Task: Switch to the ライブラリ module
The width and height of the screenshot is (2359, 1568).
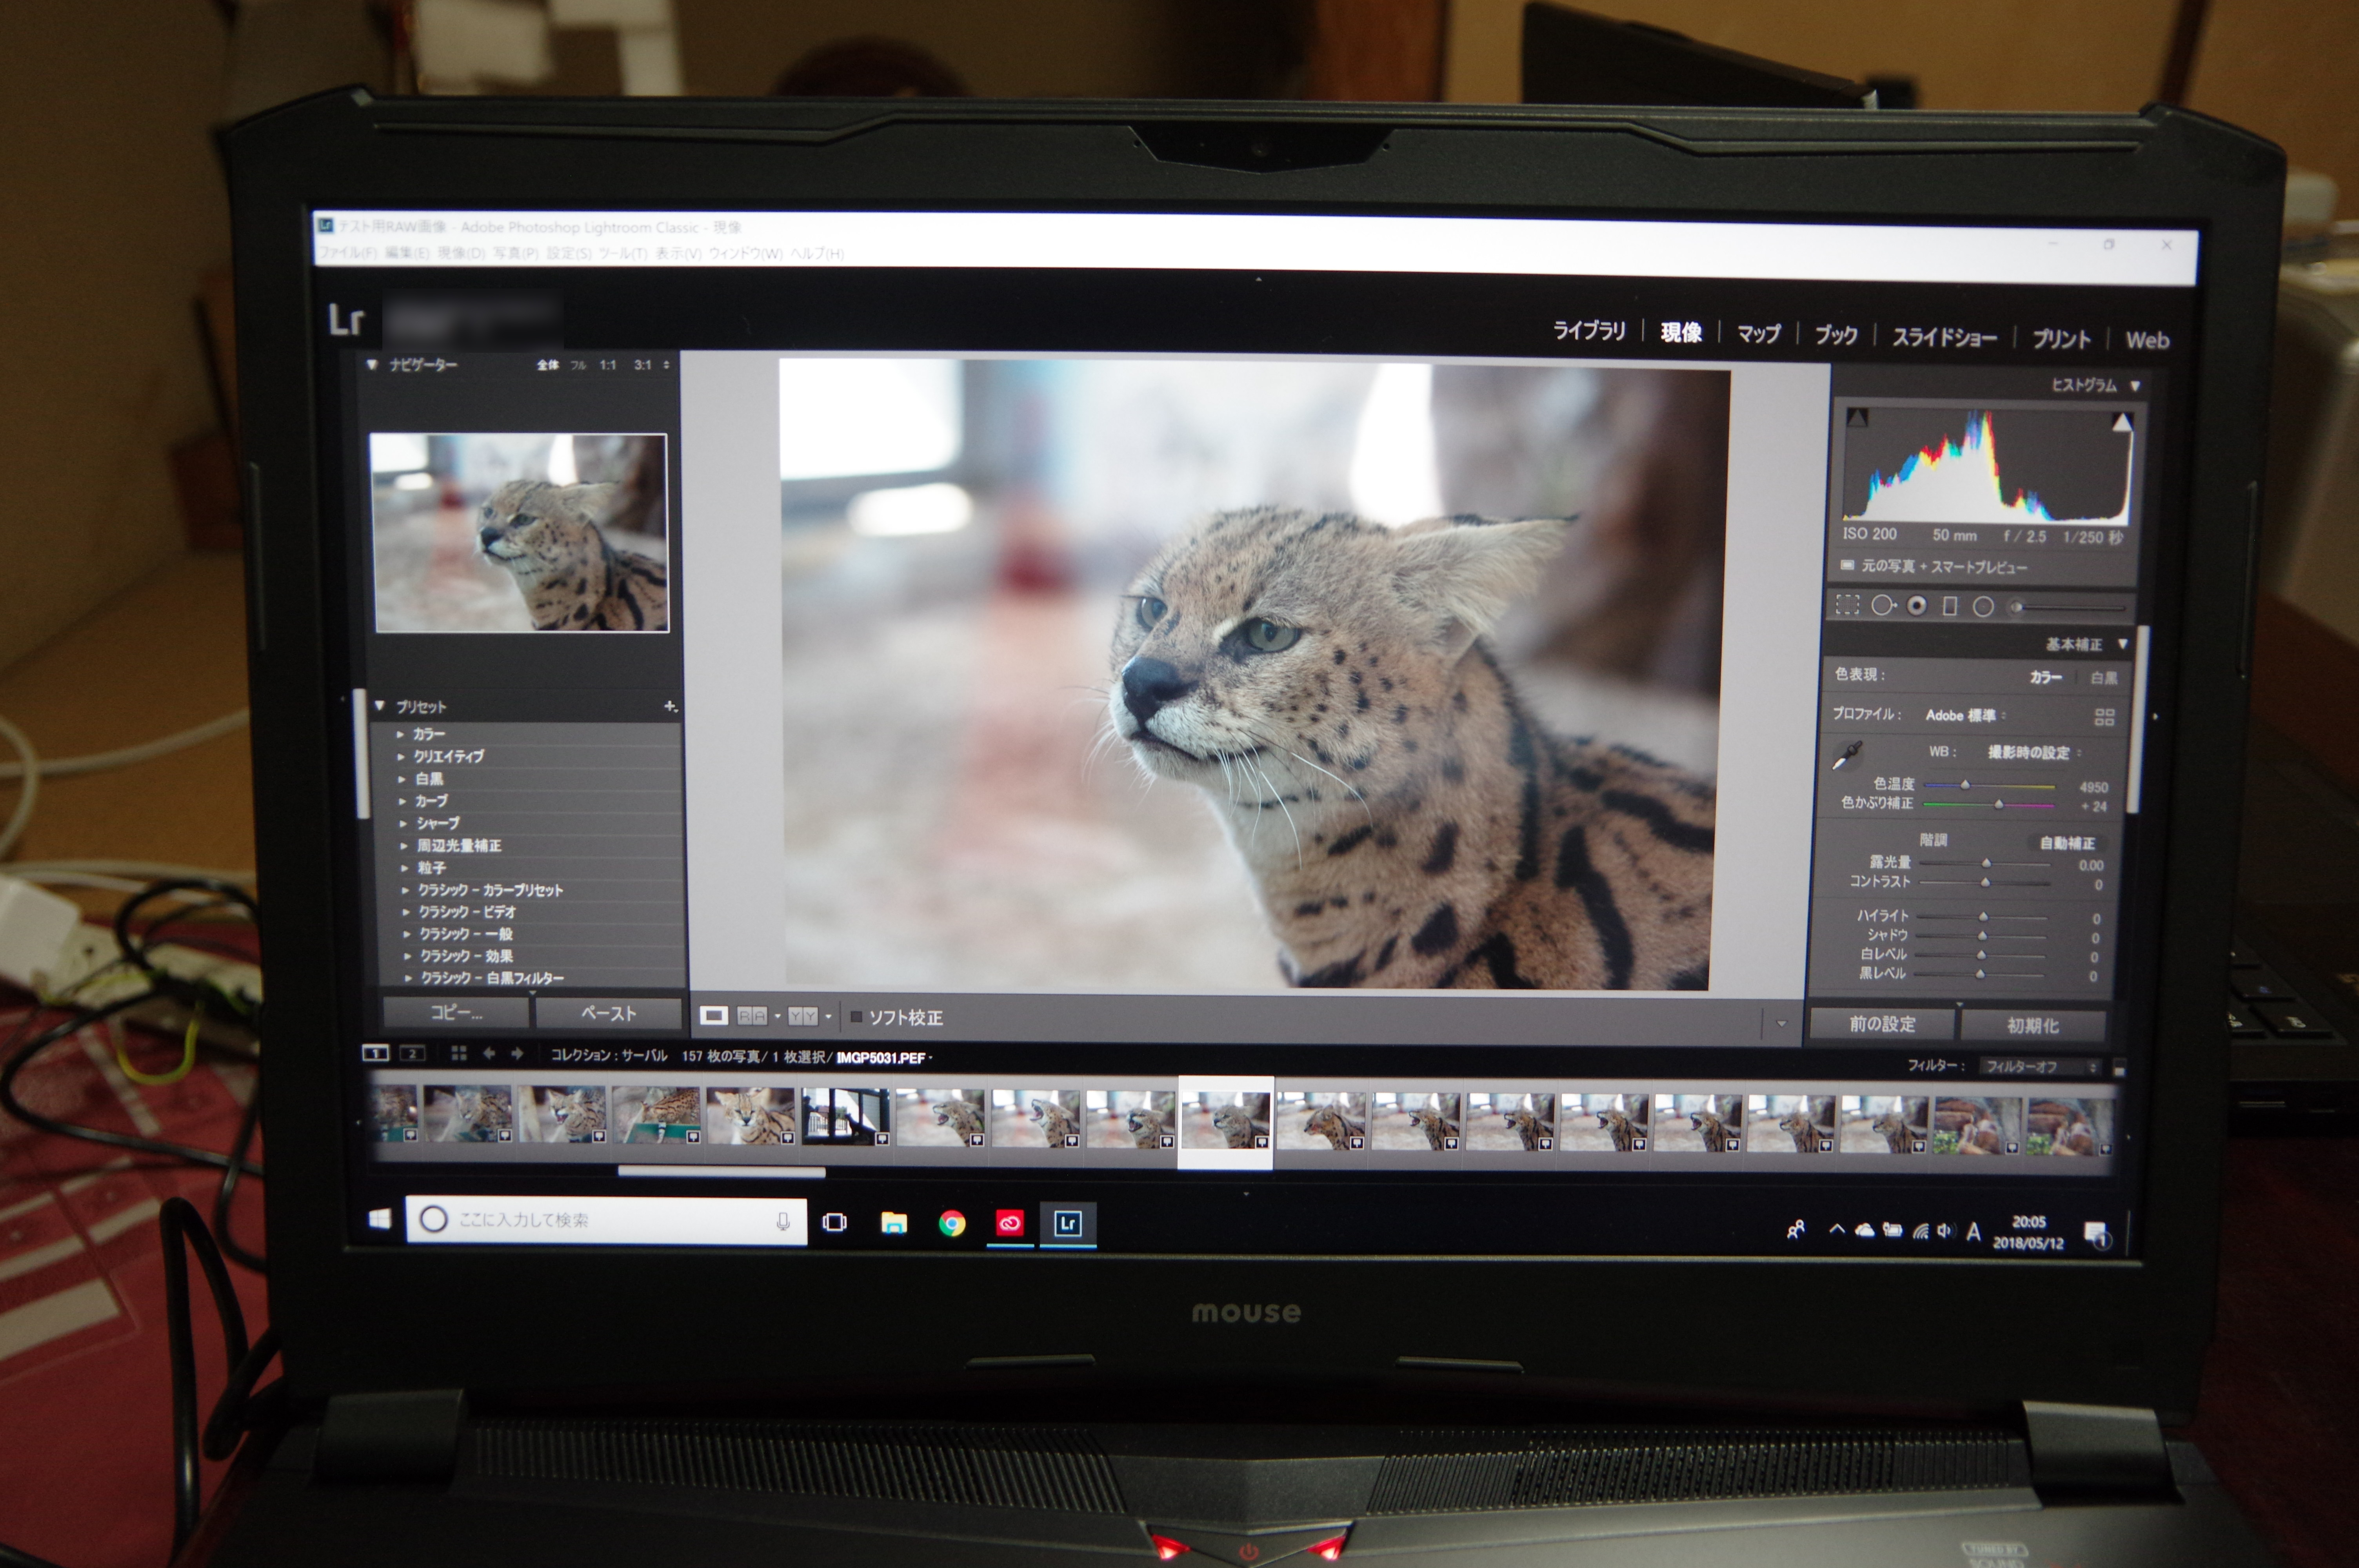Action: [1588, 330]
